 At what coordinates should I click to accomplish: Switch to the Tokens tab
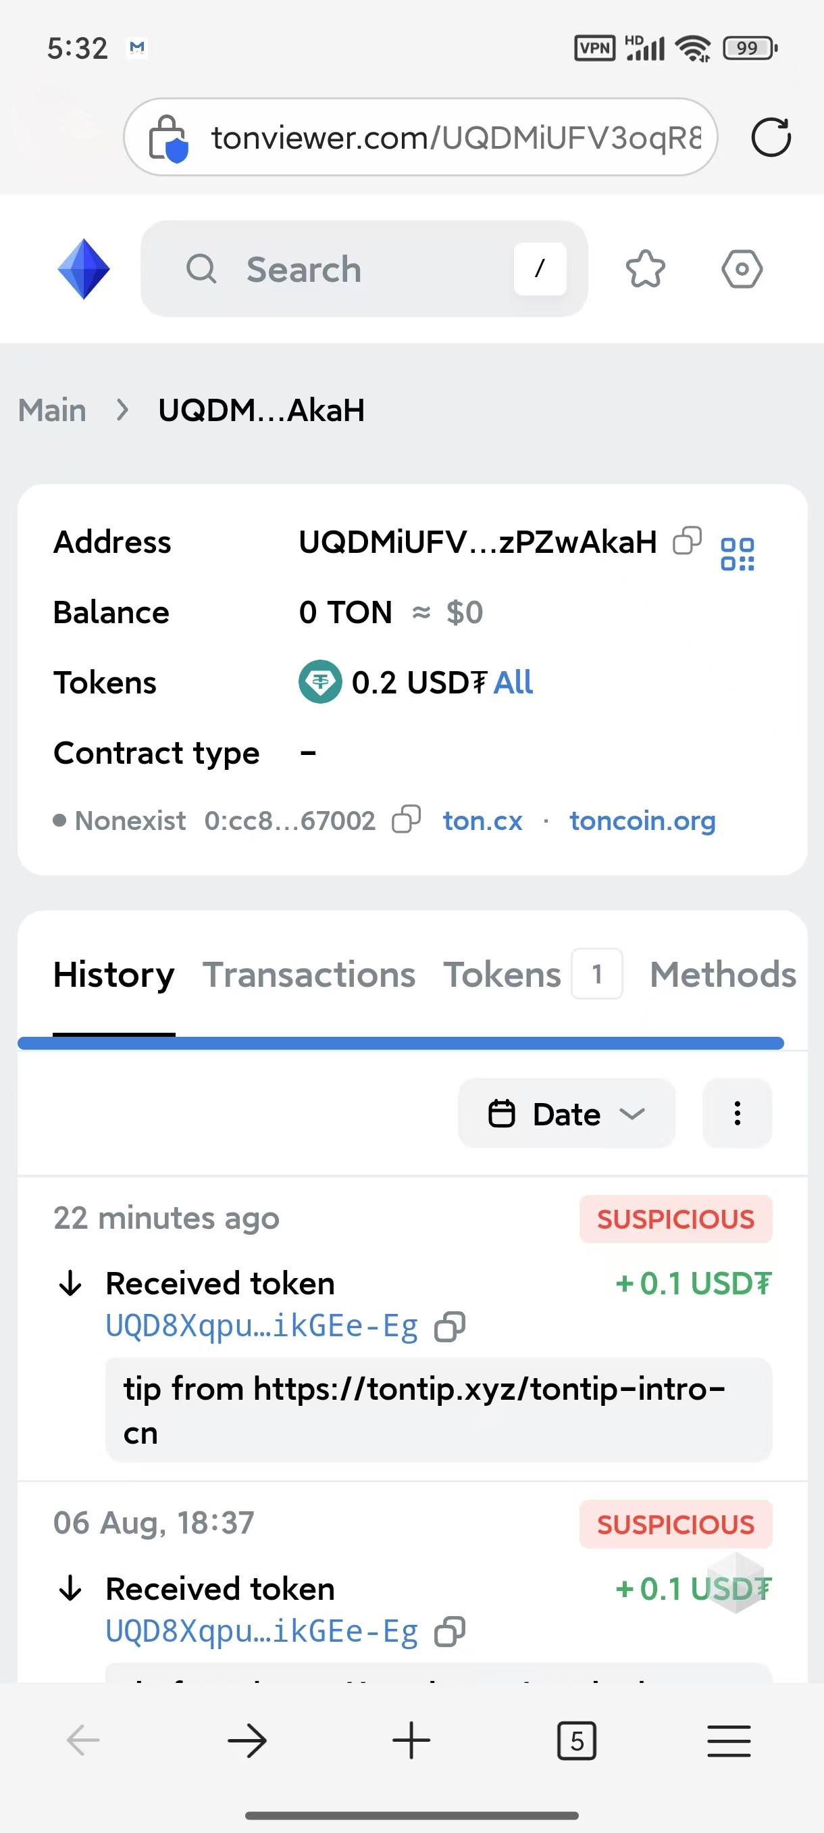(x=503, y=975)
